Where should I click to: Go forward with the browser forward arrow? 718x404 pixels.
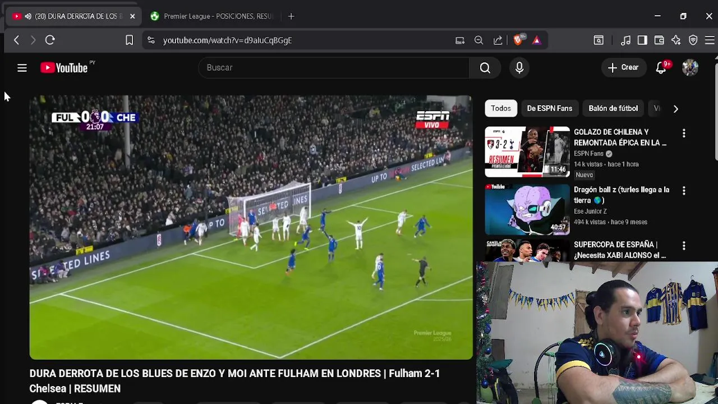33,40
